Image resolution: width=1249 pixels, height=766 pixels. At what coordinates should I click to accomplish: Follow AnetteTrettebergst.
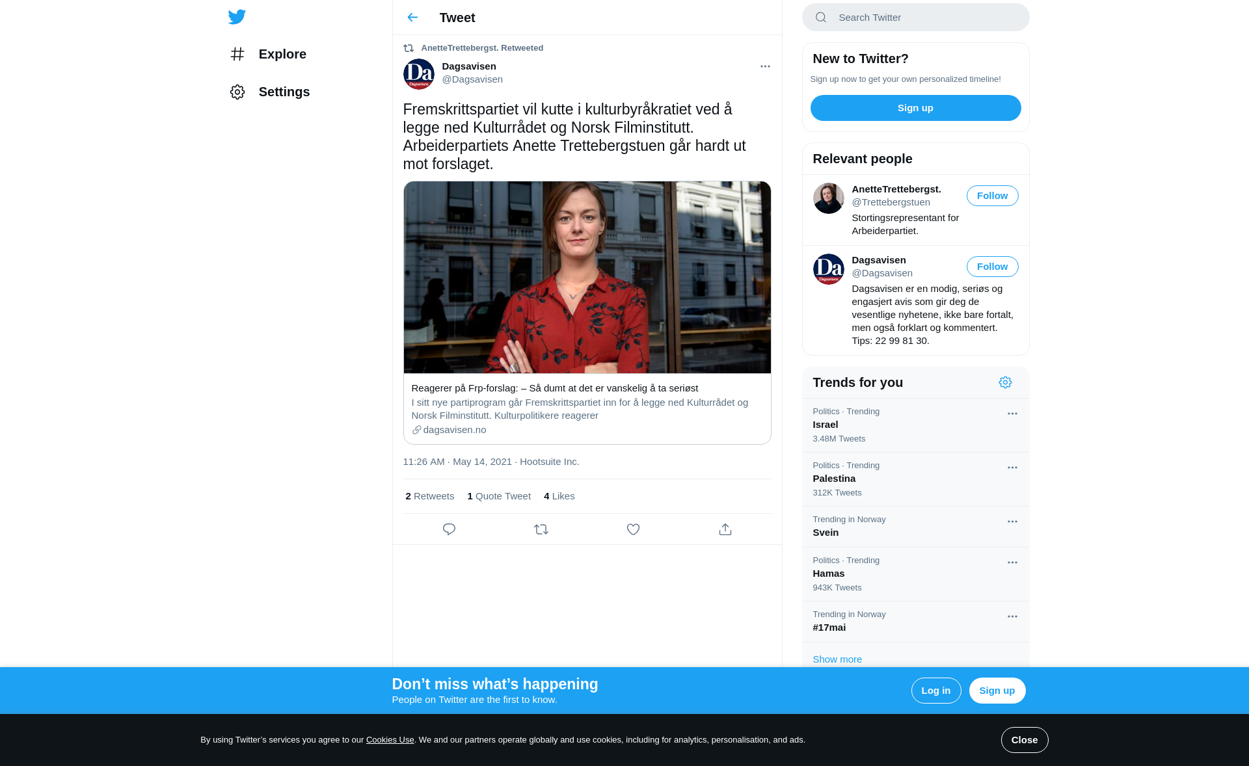tap(993, 196)
